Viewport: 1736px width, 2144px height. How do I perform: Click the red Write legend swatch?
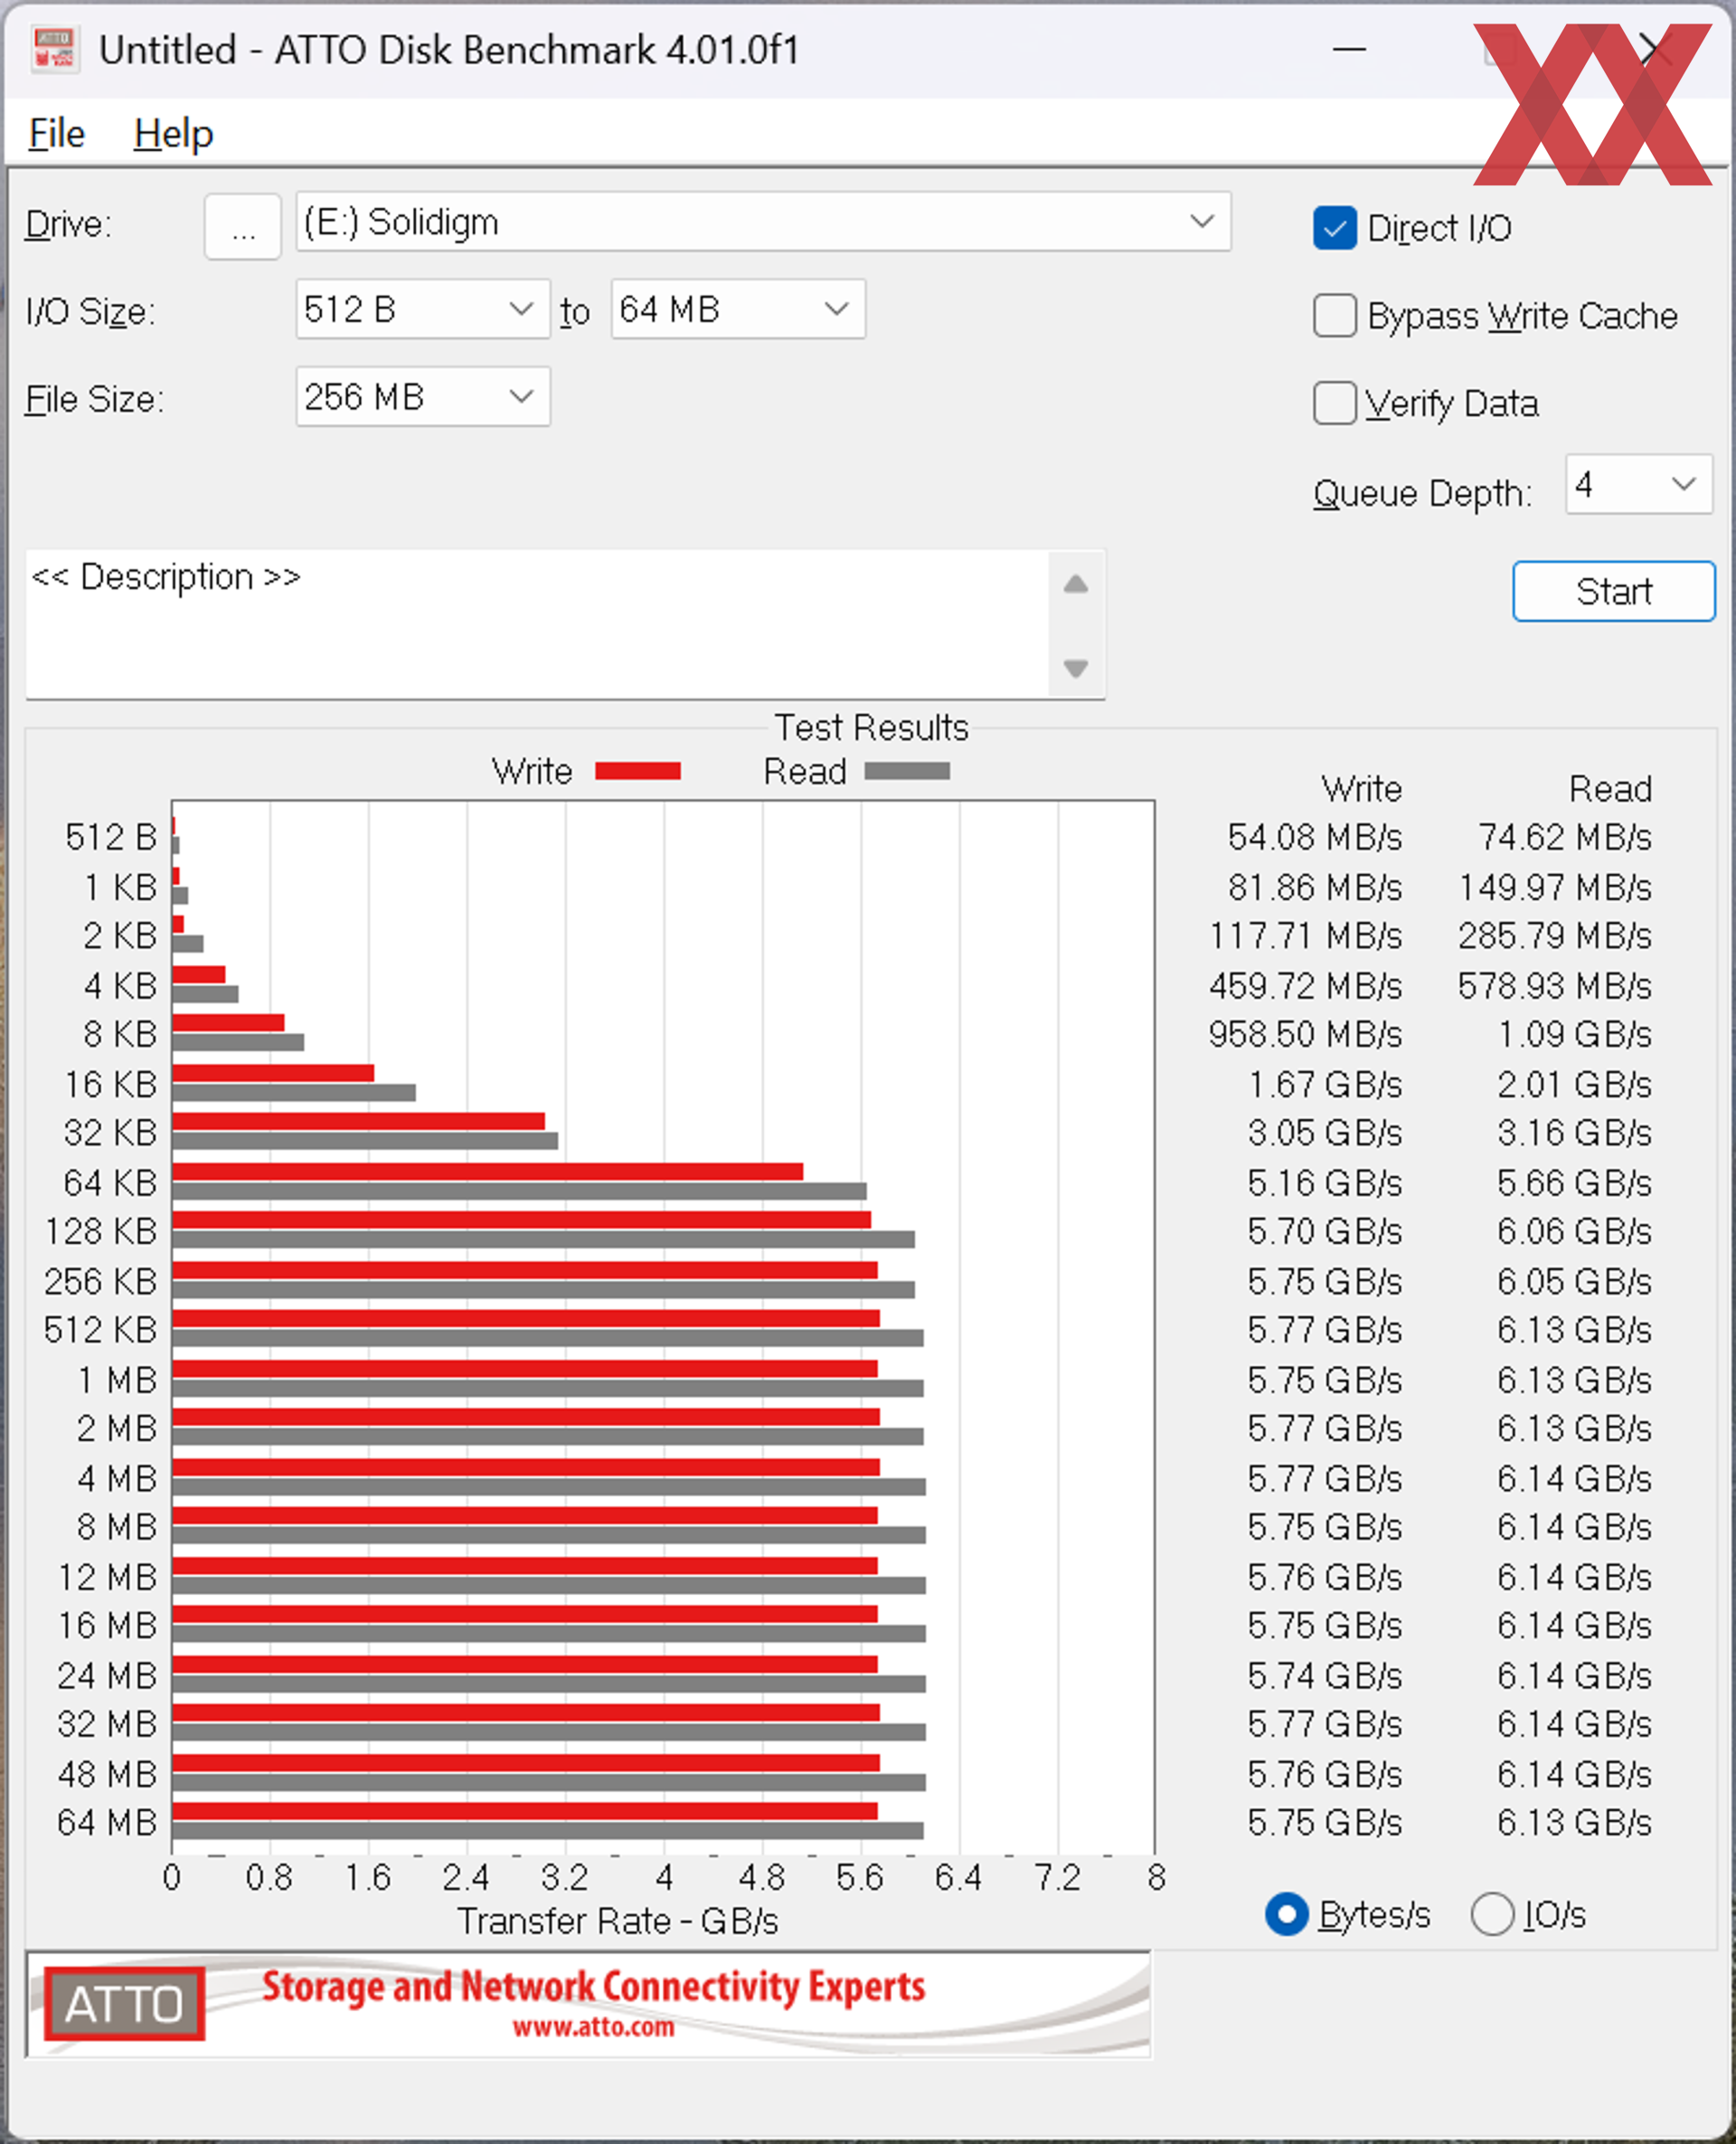click(x=637, y=772)
